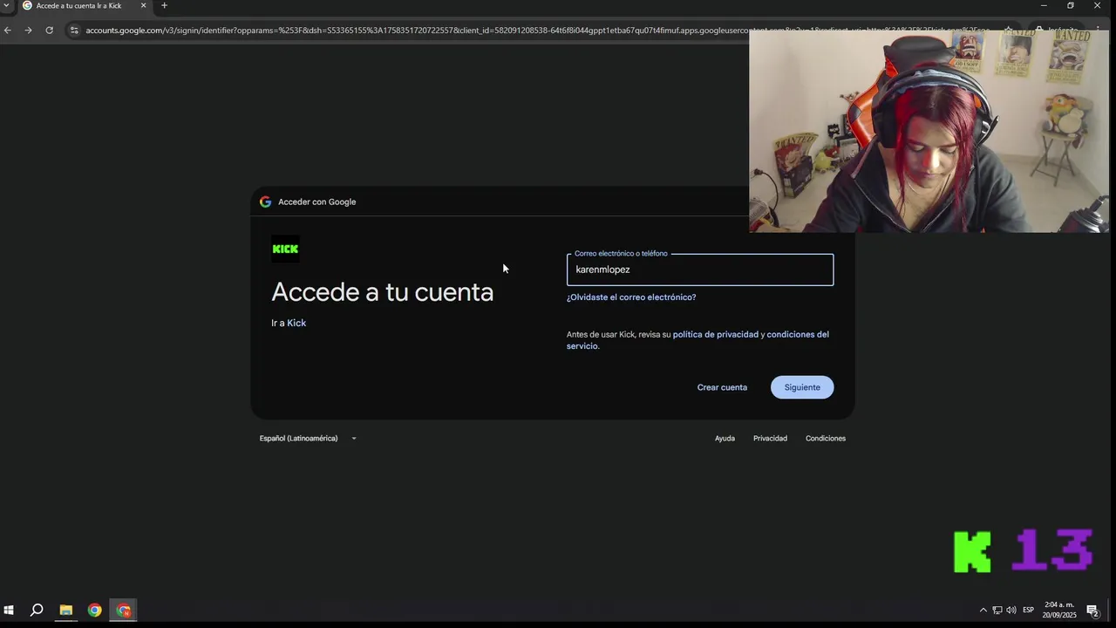Open the Windows Start menu

[9, 610]
